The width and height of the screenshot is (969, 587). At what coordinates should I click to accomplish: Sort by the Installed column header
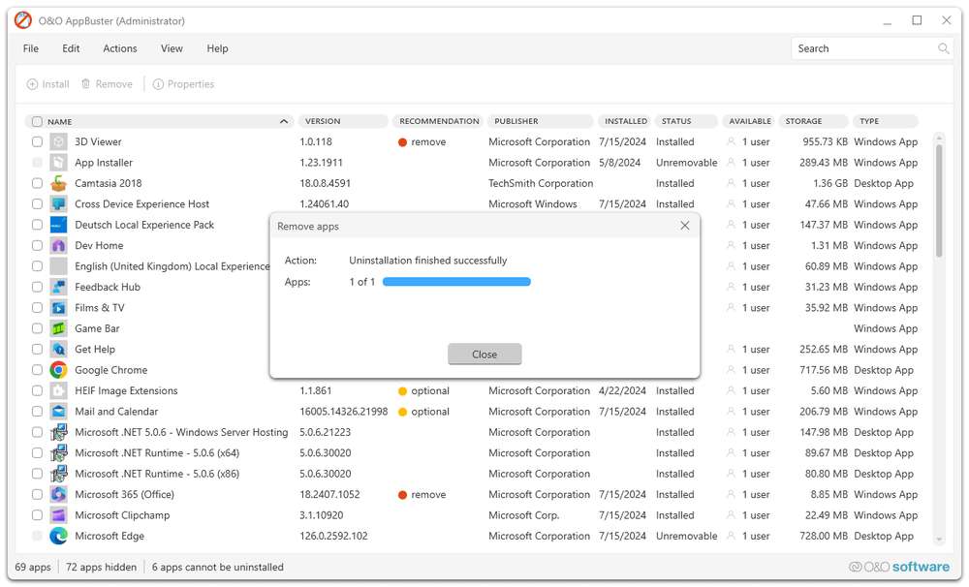(x=624, y=121)
